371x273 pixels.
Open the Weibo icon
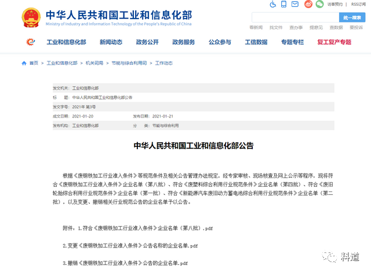(308, 4)
